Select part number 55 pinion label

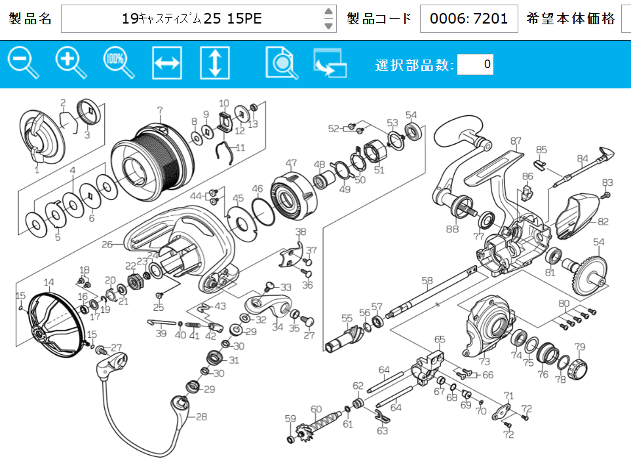click(347, 318)
